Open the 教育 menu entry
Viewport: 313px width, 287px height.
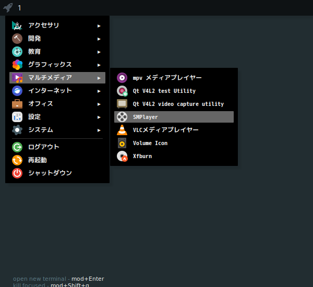(57, 52)
